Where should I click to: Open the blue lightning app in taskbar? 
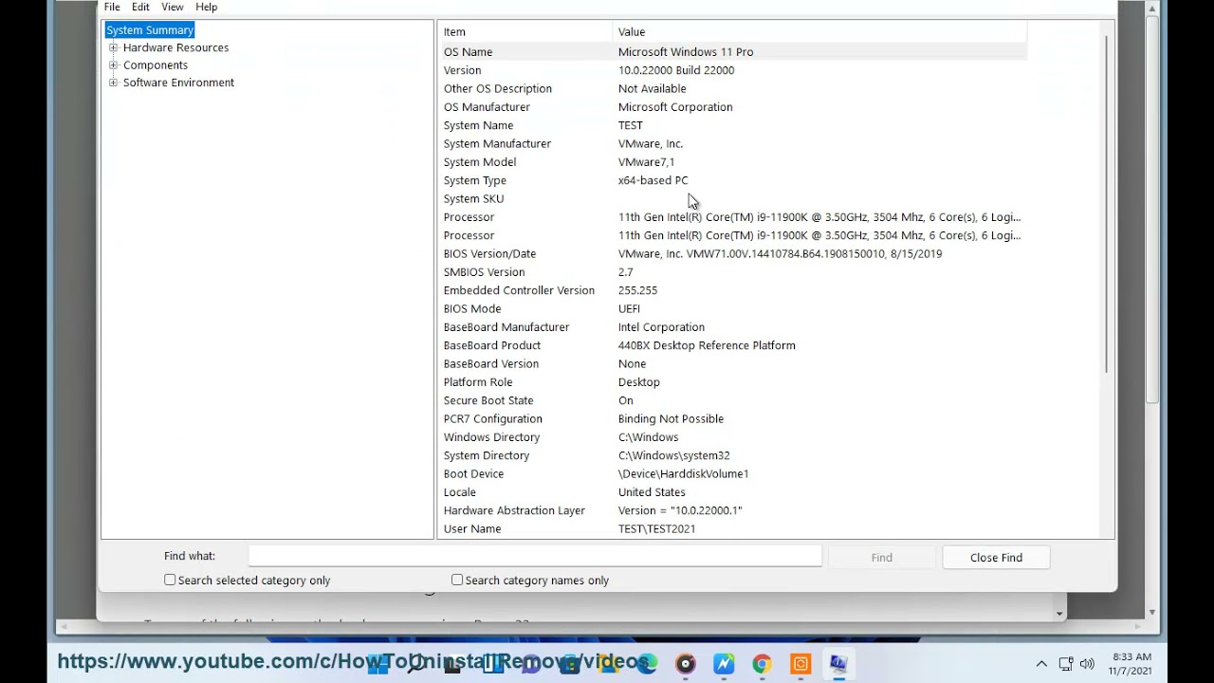[x=724, y=664]
